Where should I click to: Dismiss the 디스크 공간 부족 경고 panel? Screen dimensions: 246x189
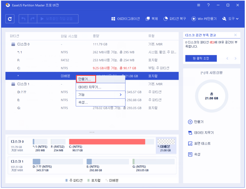(x=235, y=35)
